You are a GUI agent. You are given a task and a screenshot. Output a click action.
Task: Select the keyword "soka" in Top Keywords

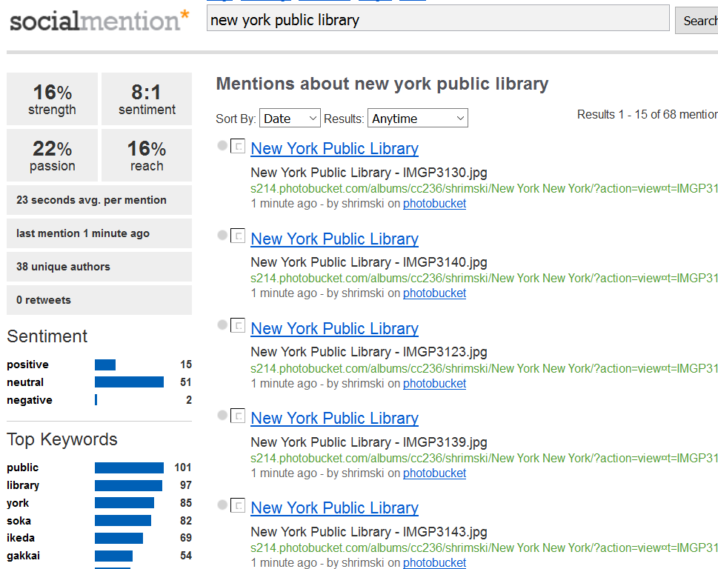[x=19, y=521]
